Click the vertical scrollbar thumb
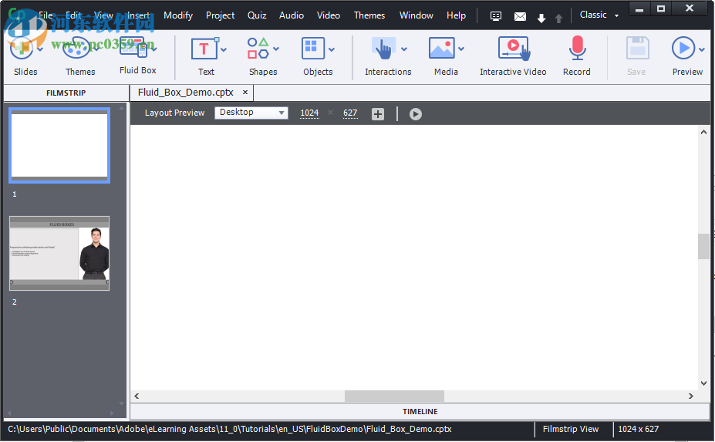715x442 pixels. point(703,246)
